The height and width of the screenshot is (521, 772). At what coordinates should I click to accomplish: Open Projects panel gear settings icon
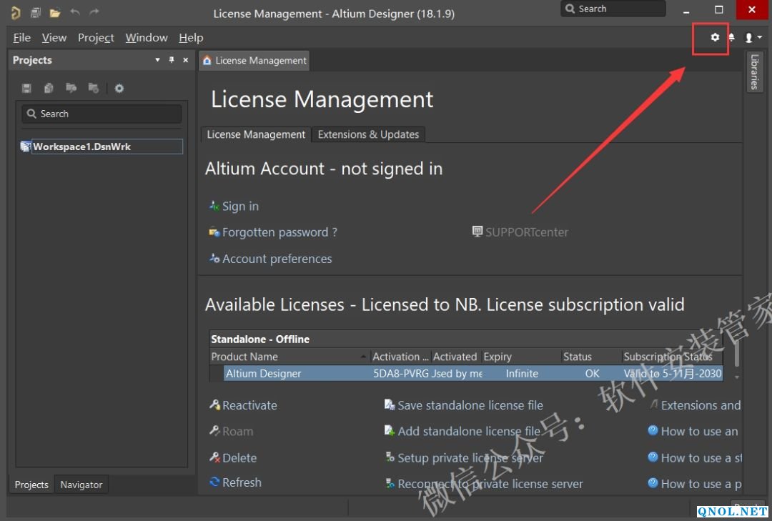(x=119, y=88)
